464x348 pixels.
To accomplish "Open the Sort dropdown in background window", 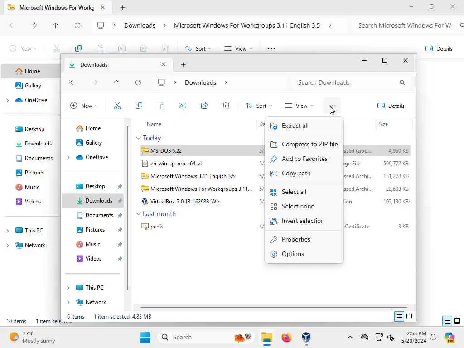I will [x=198, y=49].
